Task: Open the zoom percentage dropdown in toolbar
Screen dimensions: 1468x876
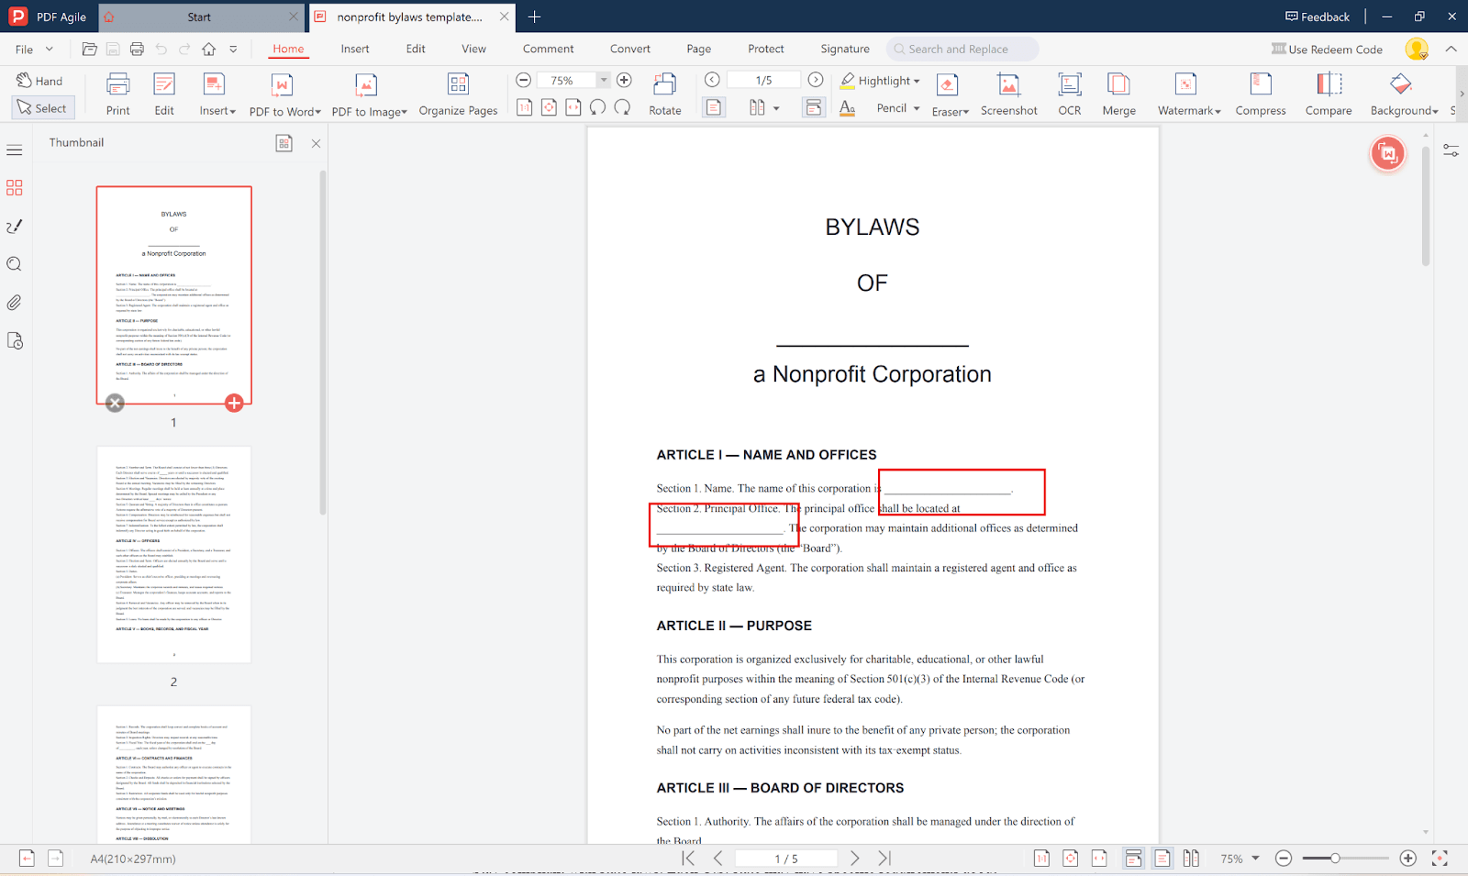Action: [603, 81]
